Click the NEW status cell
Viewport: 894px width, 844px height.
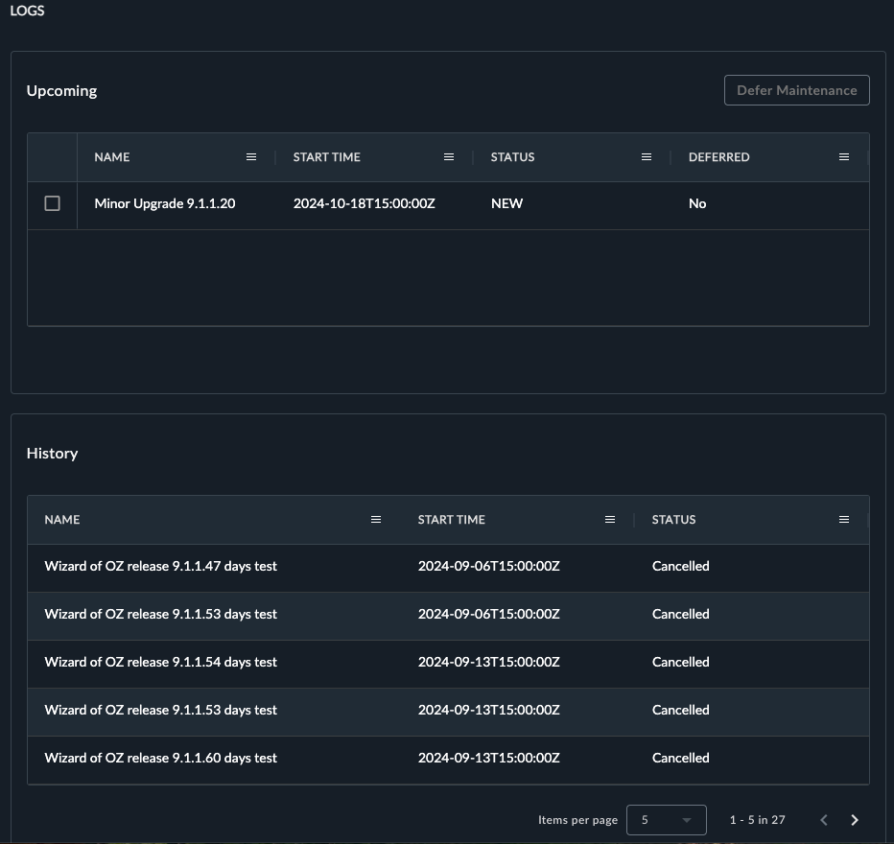pos(506,203)
